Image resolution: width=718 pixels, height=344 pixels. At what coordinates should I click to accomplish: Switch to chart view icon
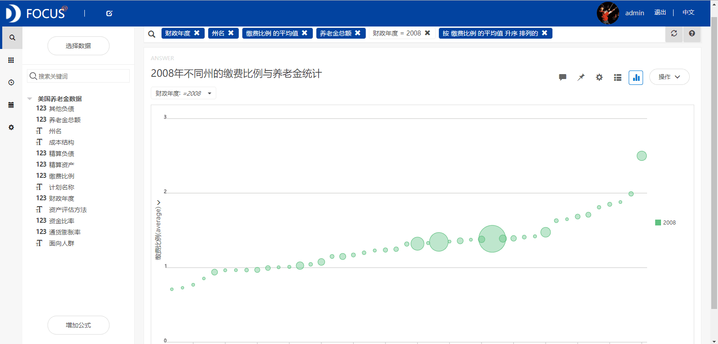pos(636,77)
